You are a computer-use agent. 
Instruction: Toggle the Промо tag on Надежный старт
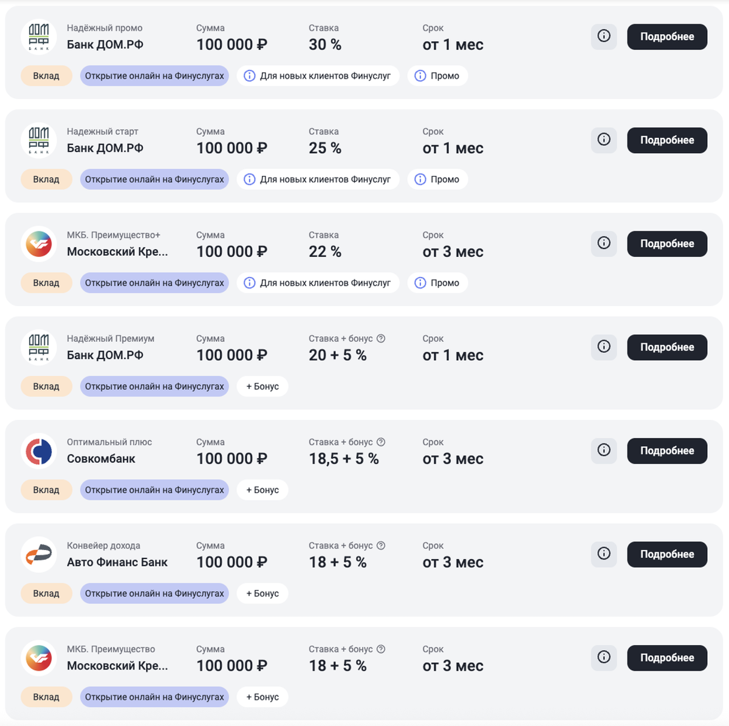(437, 179)
